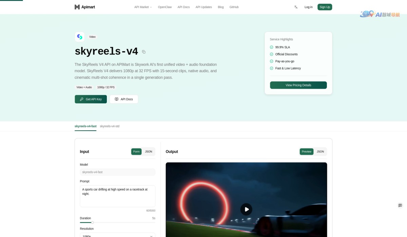Go to OpenClaw page
This screenshot has width=407, height=237.
click(x=165, y=7)
